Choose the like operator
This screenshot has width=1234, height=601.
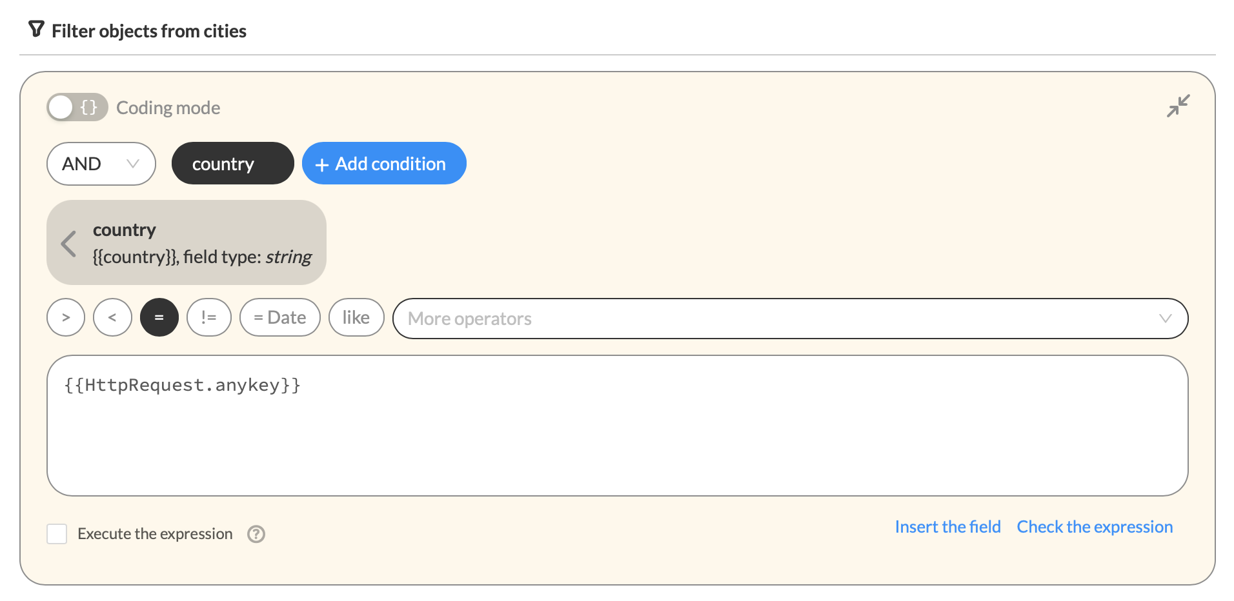[x=356, y=317]
